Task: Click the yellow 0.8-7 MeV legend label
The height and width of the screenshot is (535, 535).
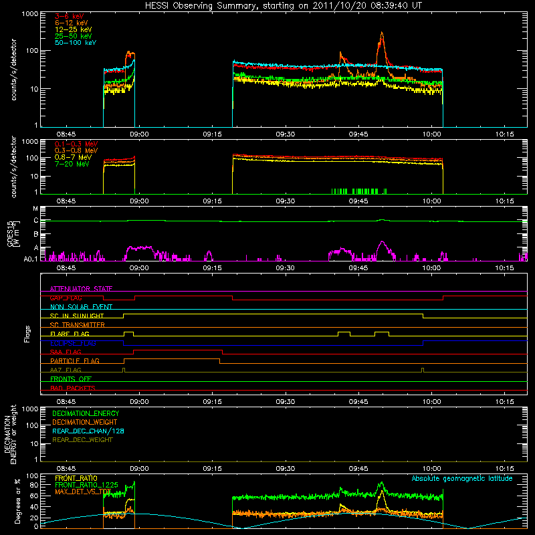Action: click(74, 157)
